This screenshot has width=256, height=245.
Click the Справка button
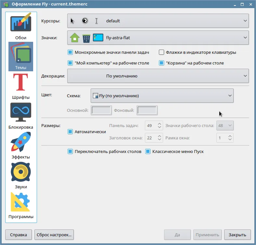tap(19, 235)
